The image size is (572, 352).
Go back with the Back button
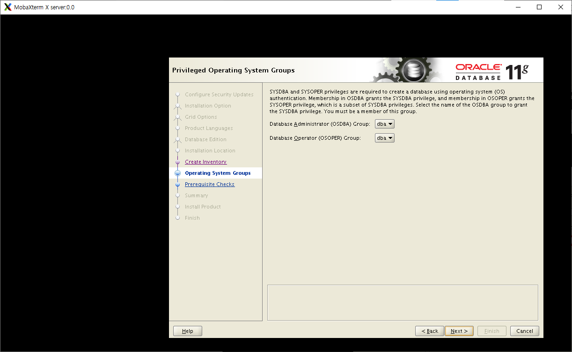tap(430, 331)
